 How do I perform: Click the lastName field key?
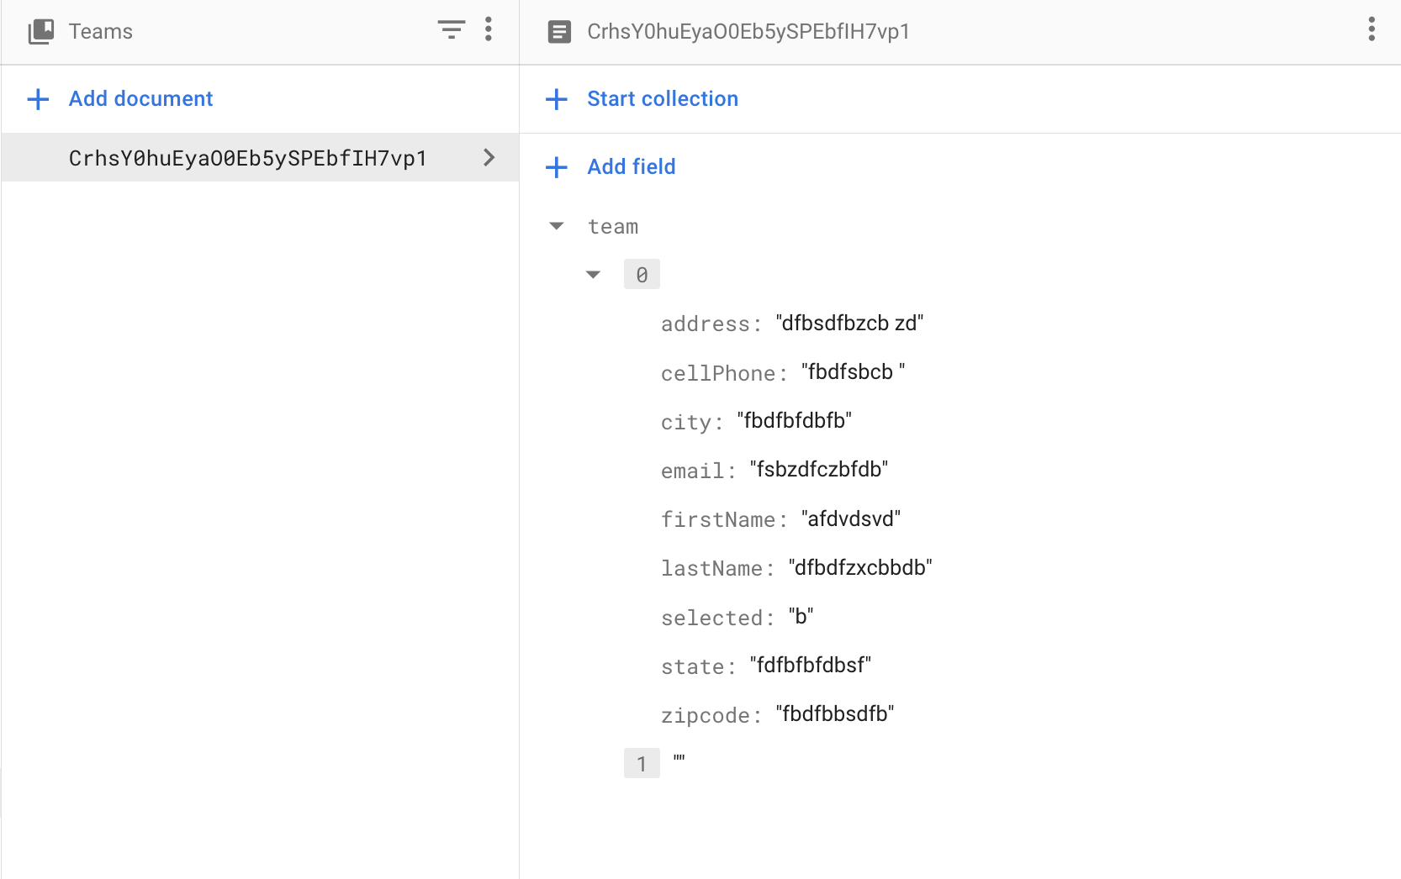[x=717, y=569]
